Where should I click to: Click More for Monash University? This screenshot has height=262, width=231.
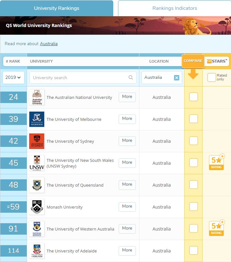click(x=127, y=207)
